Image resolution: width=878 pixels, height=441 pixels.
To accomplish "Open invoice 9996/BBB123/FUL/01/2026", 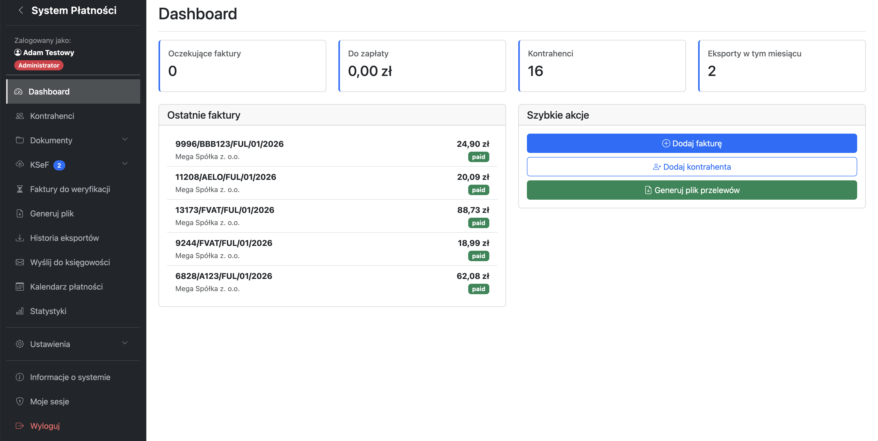I will (332, 150).
